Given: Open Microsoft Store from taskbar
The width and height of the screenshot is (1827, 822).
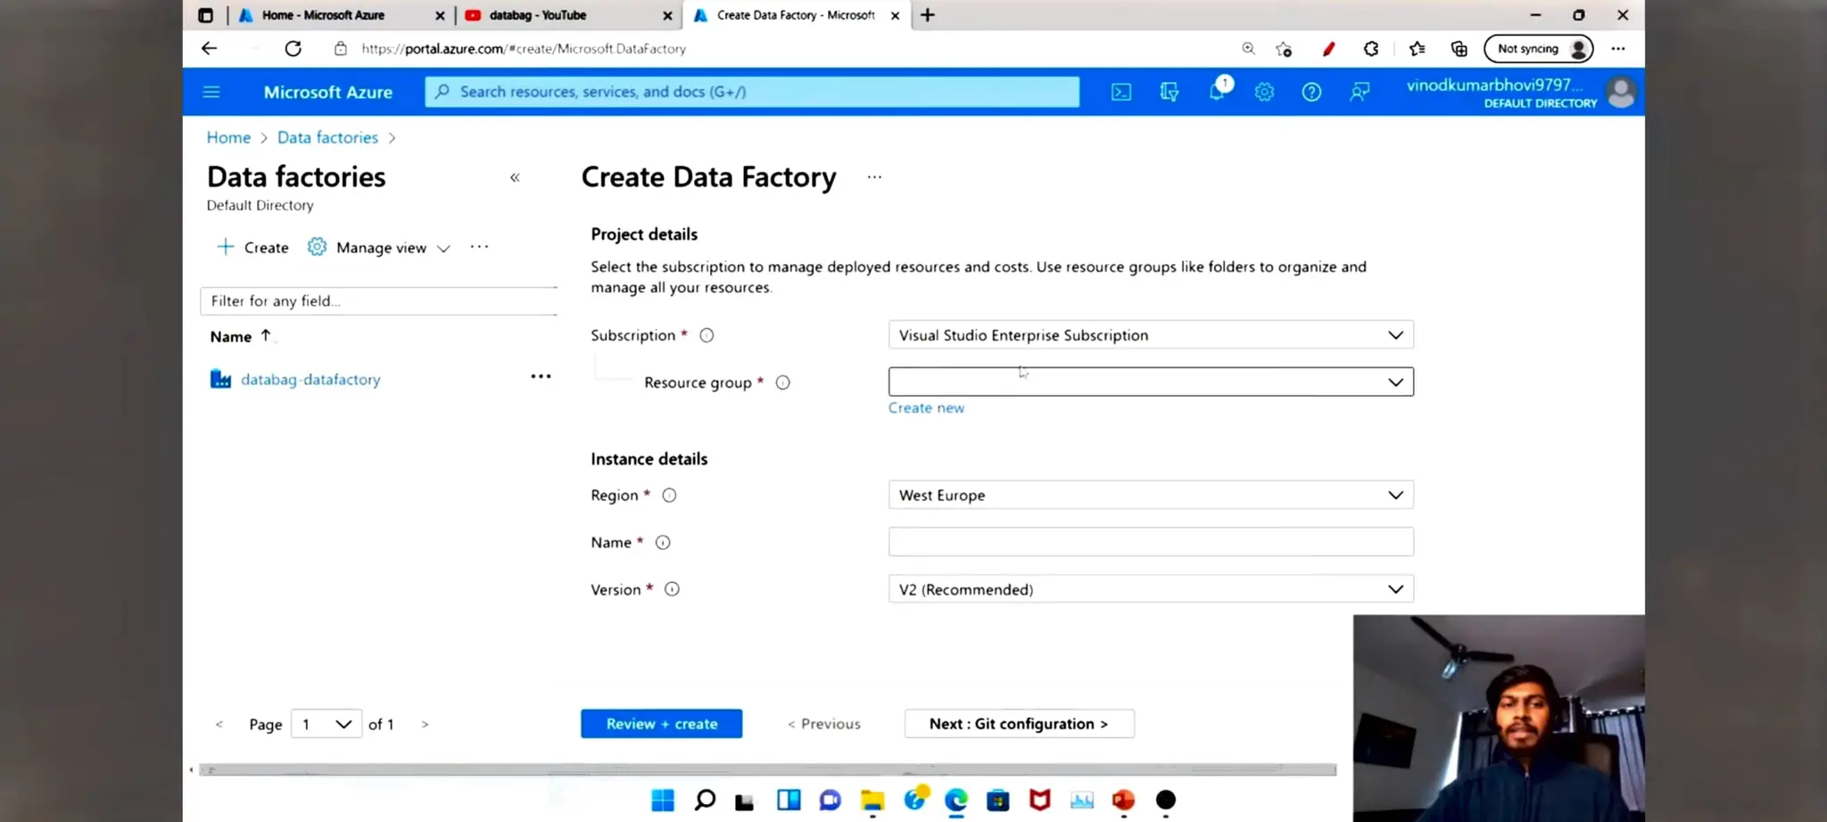Looking at the screenshot, I should point(998,801).
